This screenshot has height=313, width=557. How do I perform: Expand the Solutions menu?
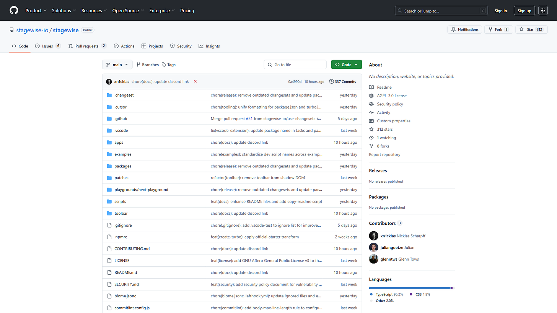[64, 11]
